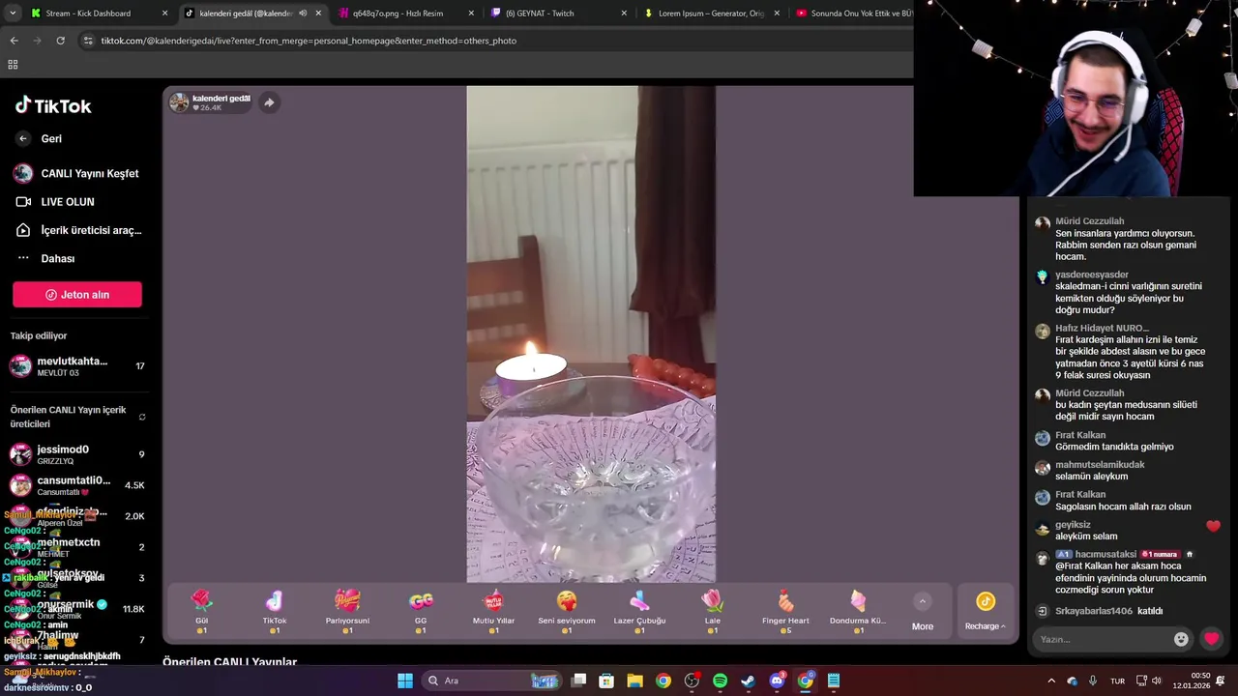The height and width of the screenshot is (696, 1238).
Task: Send the TikTok gift
Action: click(275, 611)
